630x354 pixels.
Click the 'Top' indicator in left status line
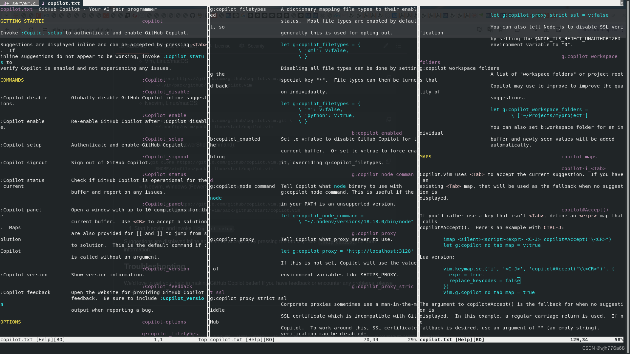[x=202, y=340]
